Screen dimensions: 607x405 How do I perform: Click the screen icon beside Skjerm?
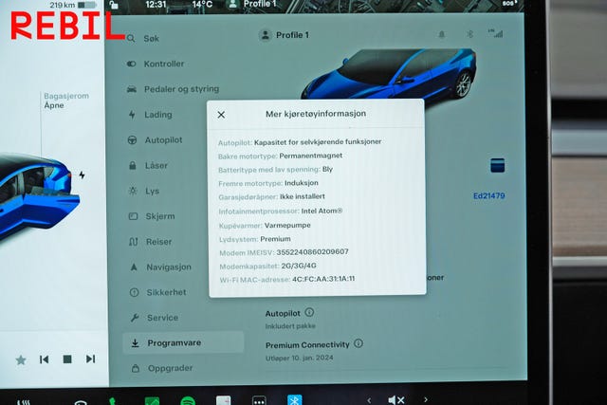(133, 216)
